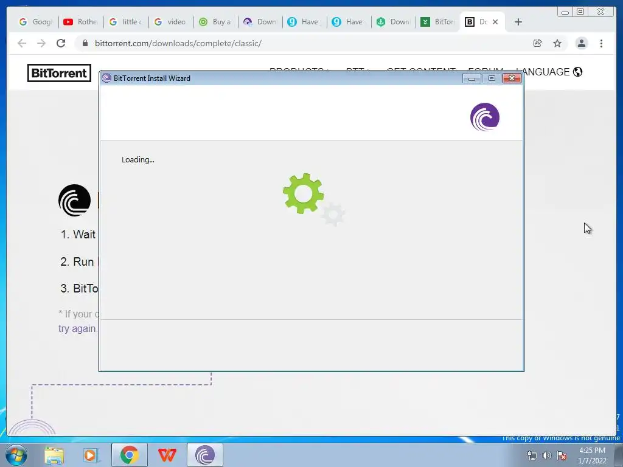Click the 'try again' link
The width and height of the screenshot is (623, 467).
pyautogui.click(x=77, y=329)
